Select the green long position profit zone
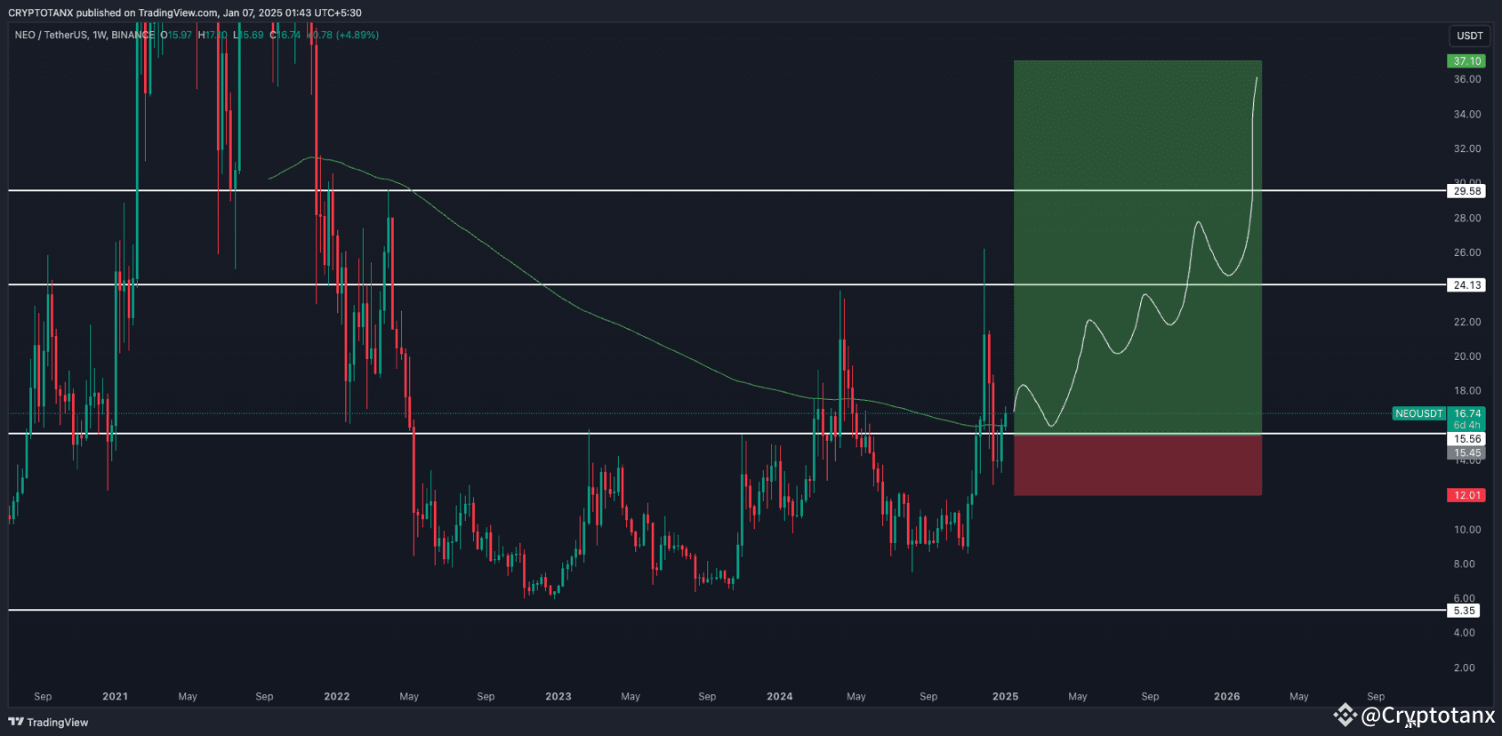The width and height of the screenshot is (1502, 736). [1137, 247]
